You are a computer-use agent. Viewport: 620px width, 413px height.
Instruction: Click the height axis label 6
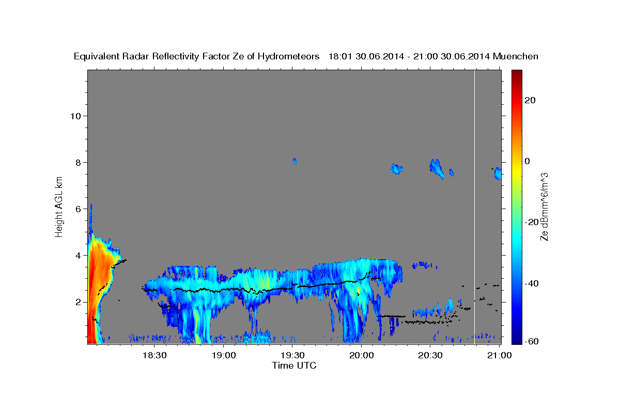coord(78,209)
